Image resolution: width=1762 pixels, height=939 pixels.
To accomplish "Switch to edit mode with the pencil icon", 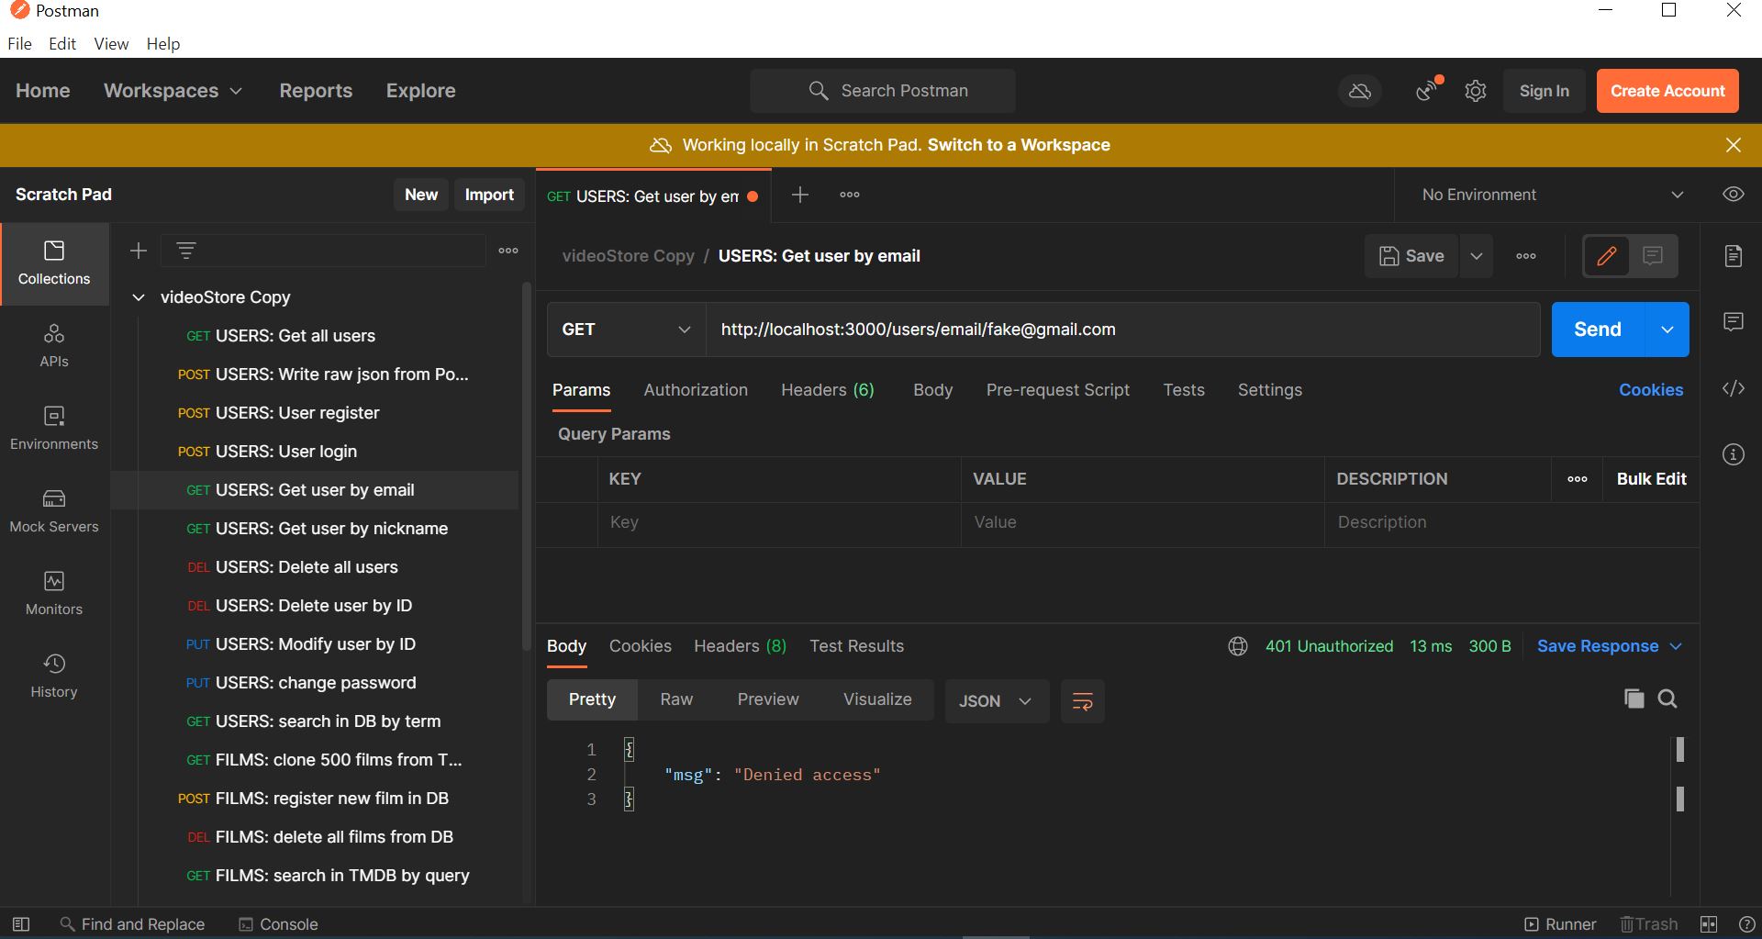I will click(1607, 256).
